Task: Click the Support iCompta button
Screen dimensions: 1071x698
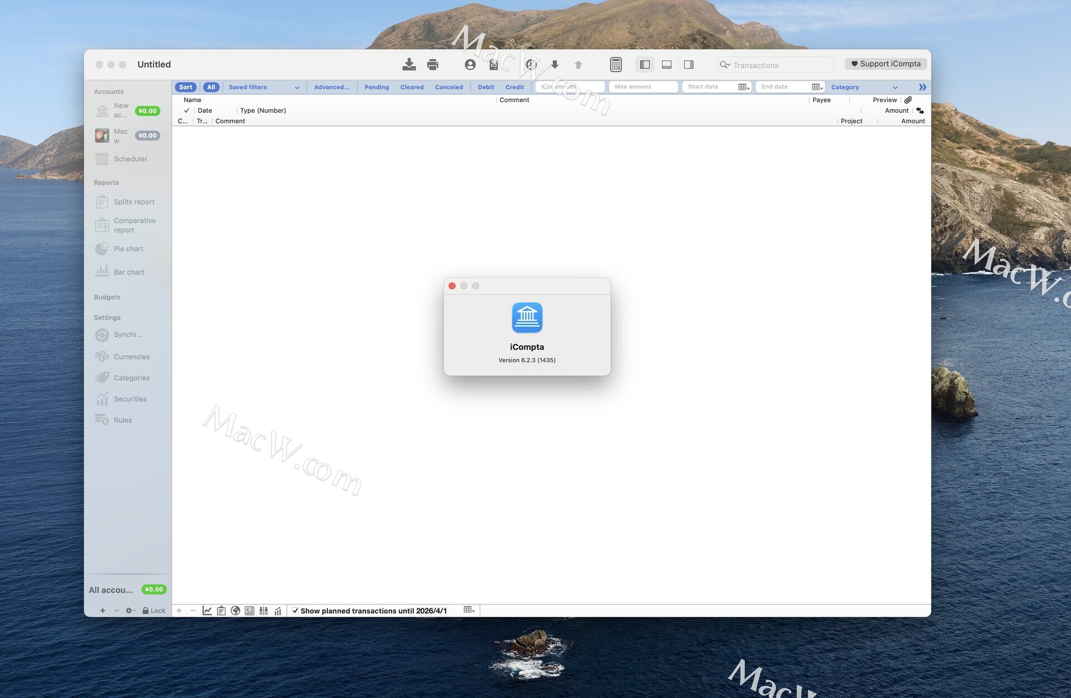Action: click(x=886, y=64)
